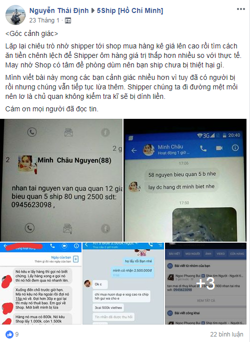This screenshot has height=342, width=250.
Task: Open Nguyễn Thái Định's profile link
Action: [x=59, y=10]
